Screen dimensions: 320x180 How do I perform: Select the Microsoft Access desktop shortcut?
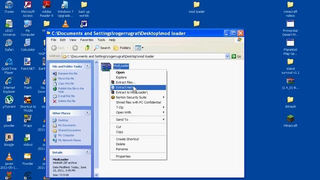click(x=27, y=9)
